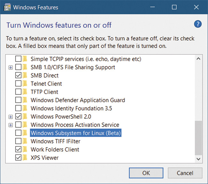Enable Windows Subsystem for Linux (Beta) checkbox
Screen dimensions: 208x184
[x=19, y=133]
